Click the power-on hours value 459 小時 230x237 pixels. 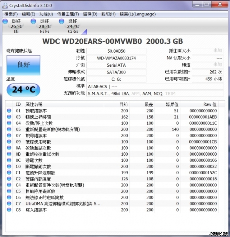point(208,79)
